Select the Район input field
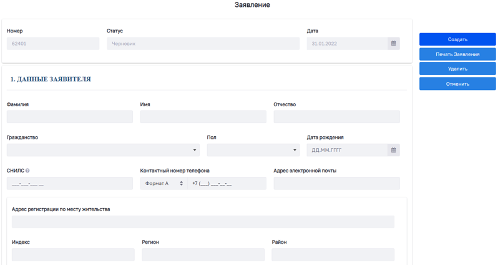The height and width of the screenshot is (265, 498). pyautogui.click(x=333, y=254)
